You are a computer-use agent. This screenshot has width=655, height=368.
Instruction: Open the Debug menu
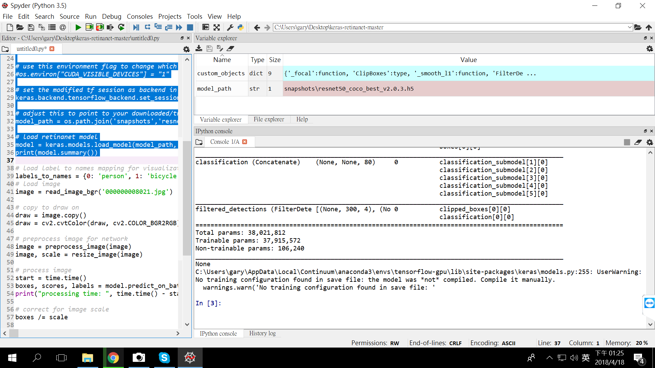point(112,16)
